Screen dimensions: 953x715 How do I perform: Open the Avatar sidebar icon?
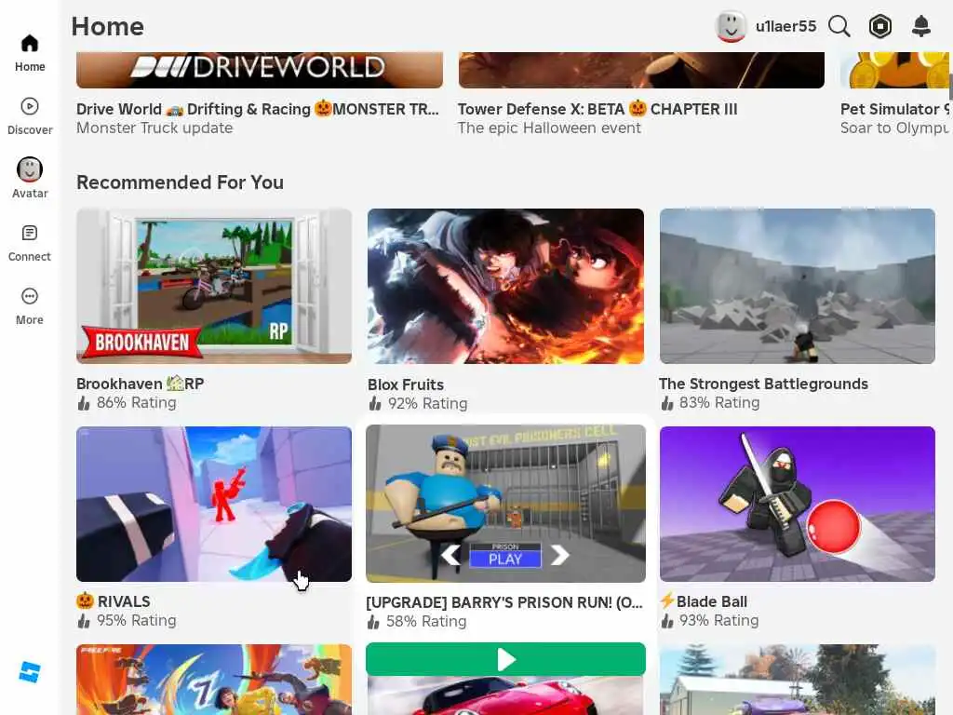tap(29, 169)
